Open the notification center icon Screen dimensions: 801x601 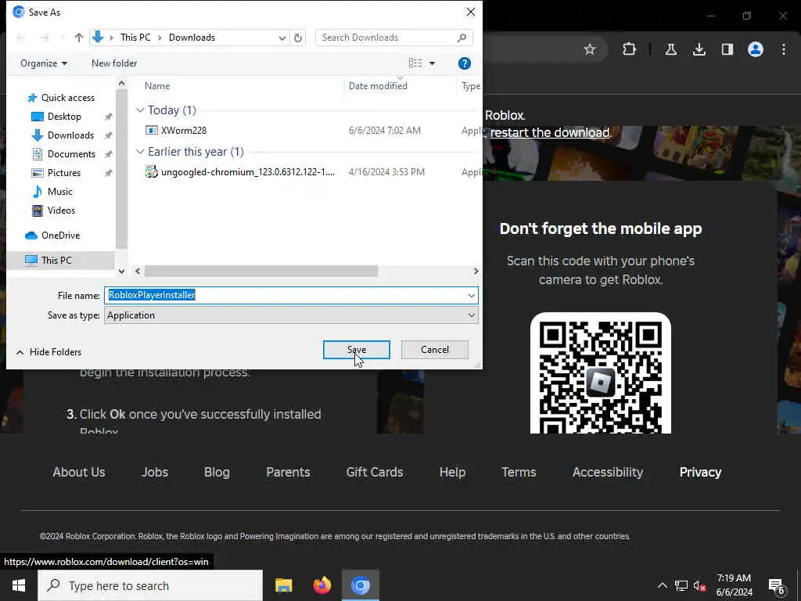[x=777, y=585]
